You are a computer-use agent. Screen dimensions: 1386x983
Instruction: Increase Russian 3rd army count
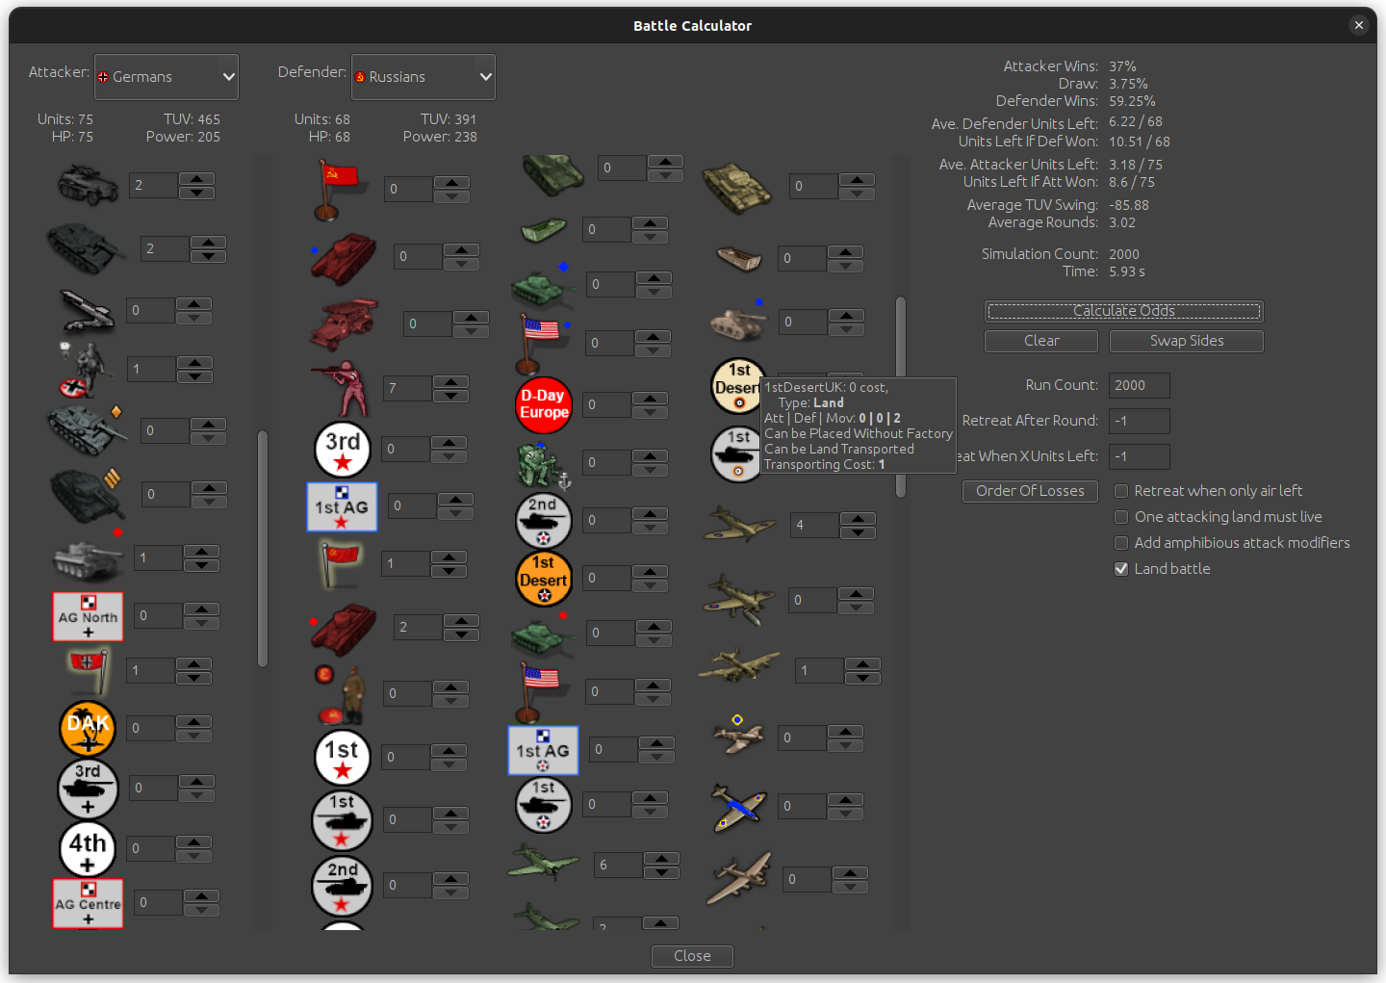click(449, 443)
